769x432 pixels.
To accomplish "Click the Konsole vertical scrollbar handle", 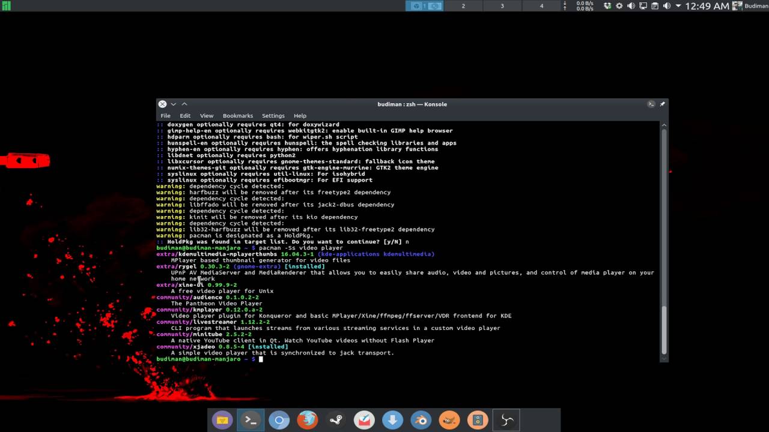I will pyautogui.click(x=664, y=330).
